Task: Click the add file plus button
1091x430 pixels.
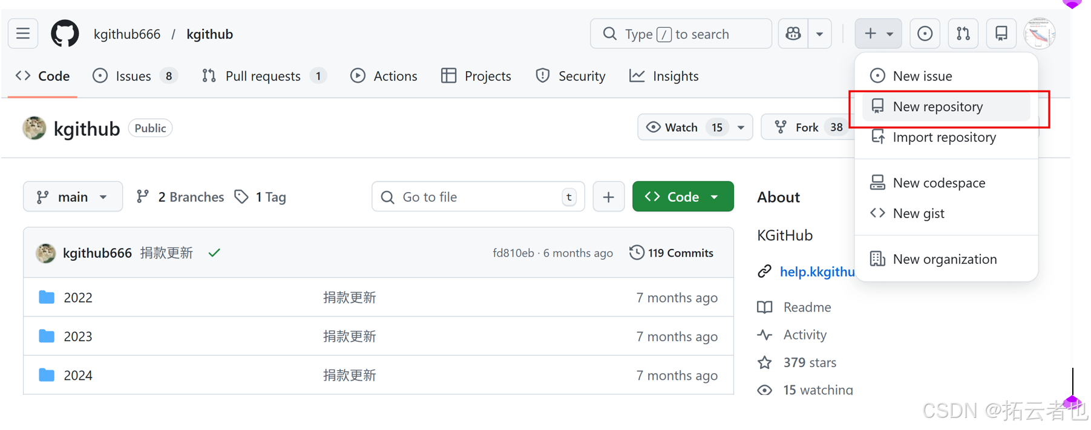Action: [x=608, y=197]
